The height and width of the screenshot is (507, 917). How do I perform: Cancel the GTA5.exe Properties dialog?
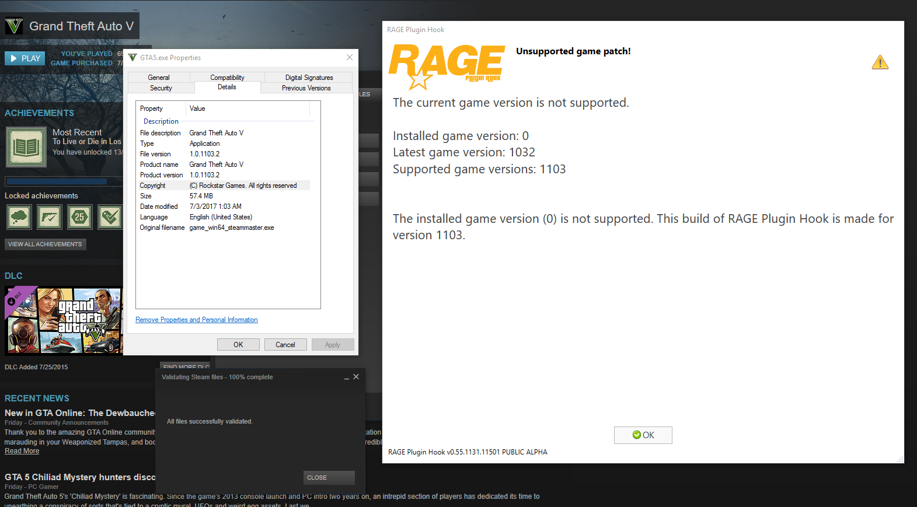click(x=285, y=345)
